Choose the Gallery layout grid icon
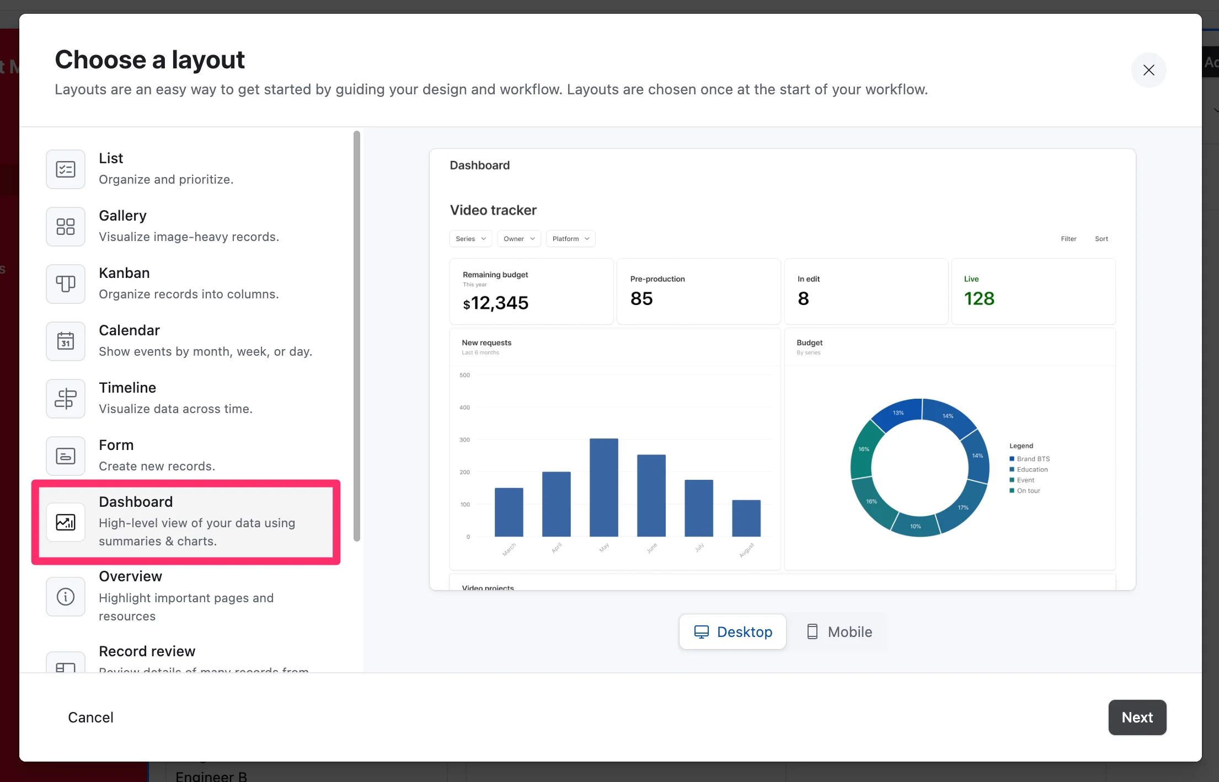Image resolution: width=1219 pixels, height=782 pixels. click(66, 227)
